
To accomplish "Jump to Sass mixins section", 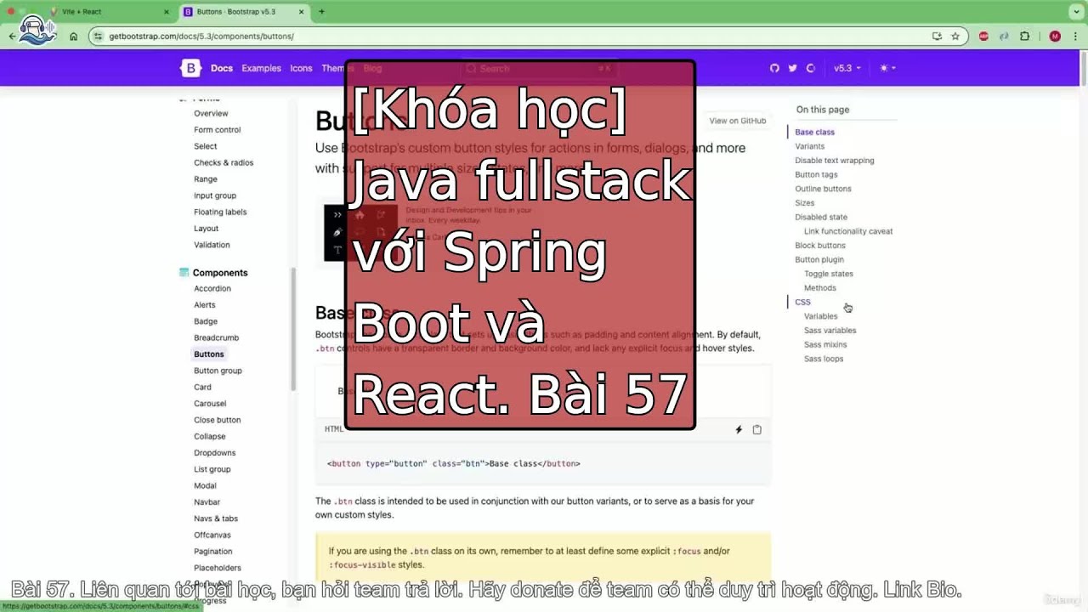I will (825, 344).
